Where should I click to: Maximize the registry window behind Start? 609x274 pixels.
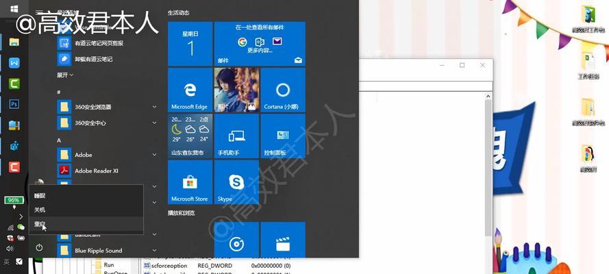(x=462, y=65)
